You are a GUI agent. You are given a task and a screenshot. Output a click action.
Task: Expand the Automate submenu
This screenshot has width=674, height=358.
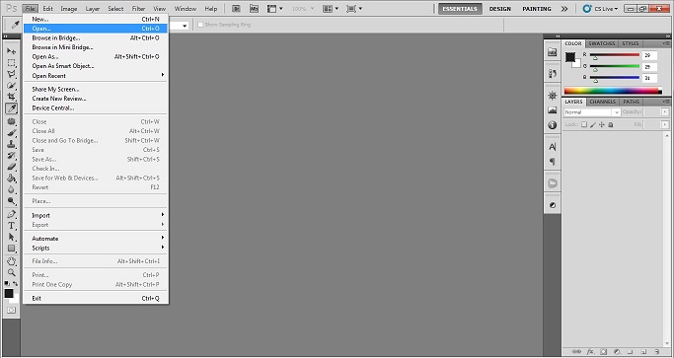pos(96,239)
